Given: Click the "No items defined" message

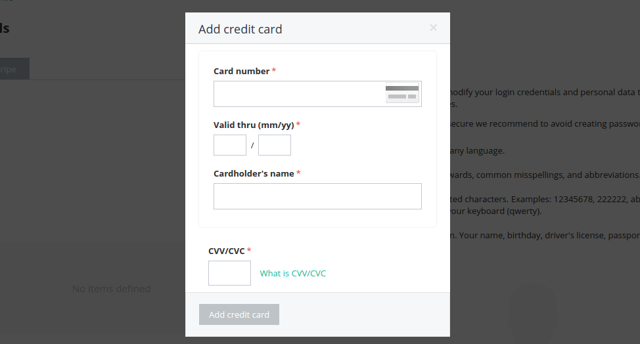Looking at the screenshot, I should pos(111,289).
